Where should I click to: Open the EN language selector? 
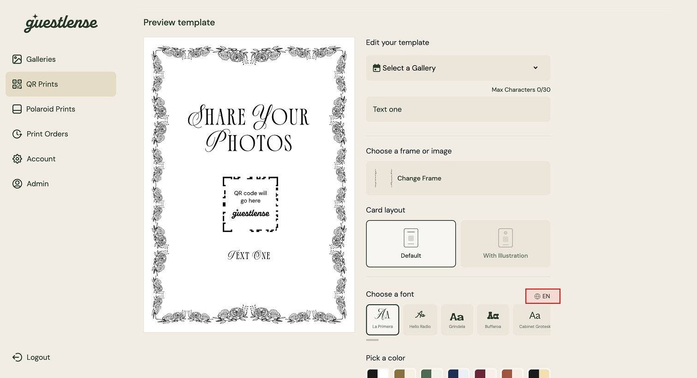pyautogui.click(x=542, y=296)
